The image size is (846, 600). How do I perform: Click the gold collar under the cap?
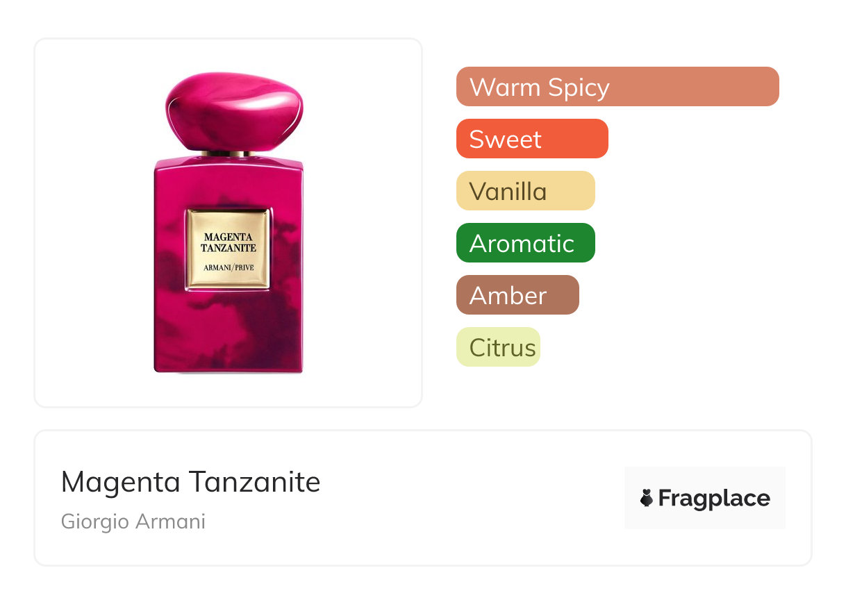click(x=229, y=153)
